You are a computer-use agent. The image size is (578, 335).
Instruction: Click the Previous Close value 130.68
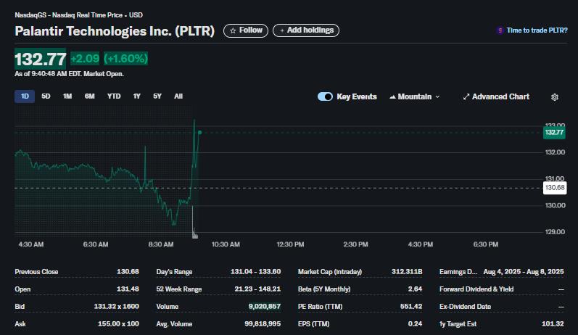click(x=128, y=272)
